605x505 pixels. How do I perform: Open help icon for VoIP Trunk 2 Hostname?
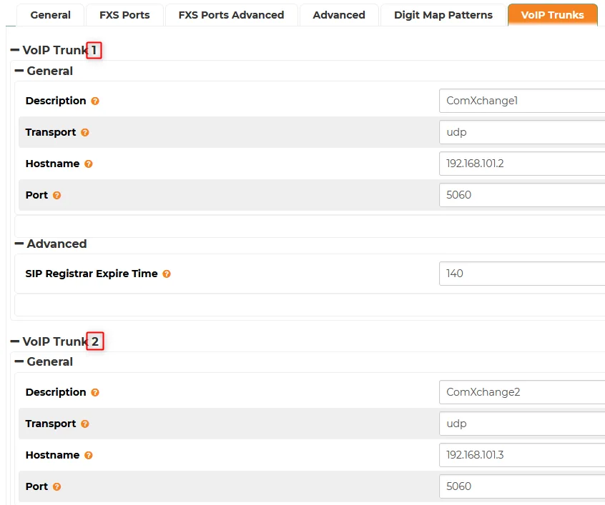[89, 455]
